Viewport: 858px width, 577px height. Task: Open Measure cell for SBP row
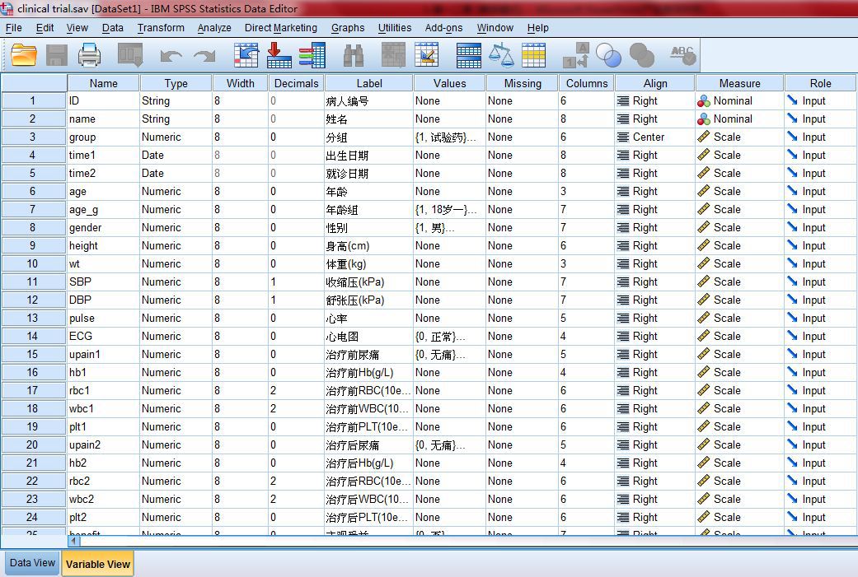pos(739,282)
